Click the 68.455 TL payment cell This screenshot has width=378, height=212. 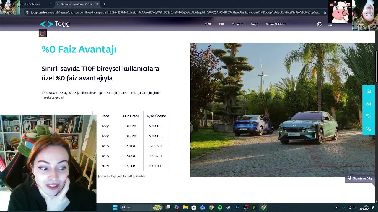(x=156, y=146)
